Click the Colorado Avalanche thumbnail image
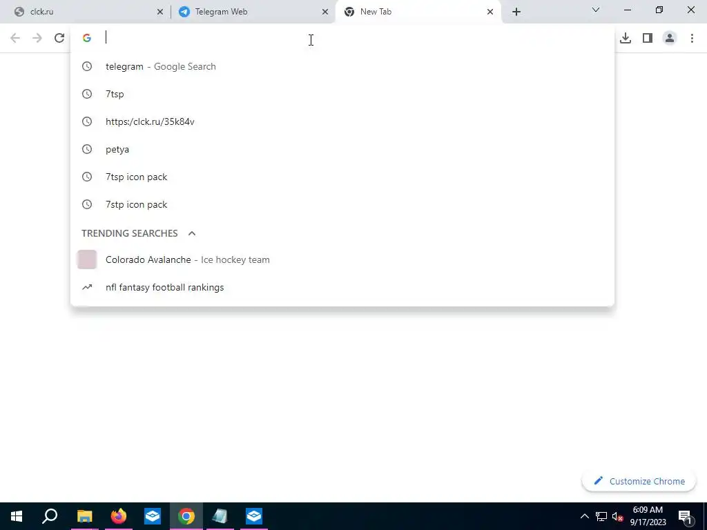This screenshot has width=707, height=530. tap(87, 259)
